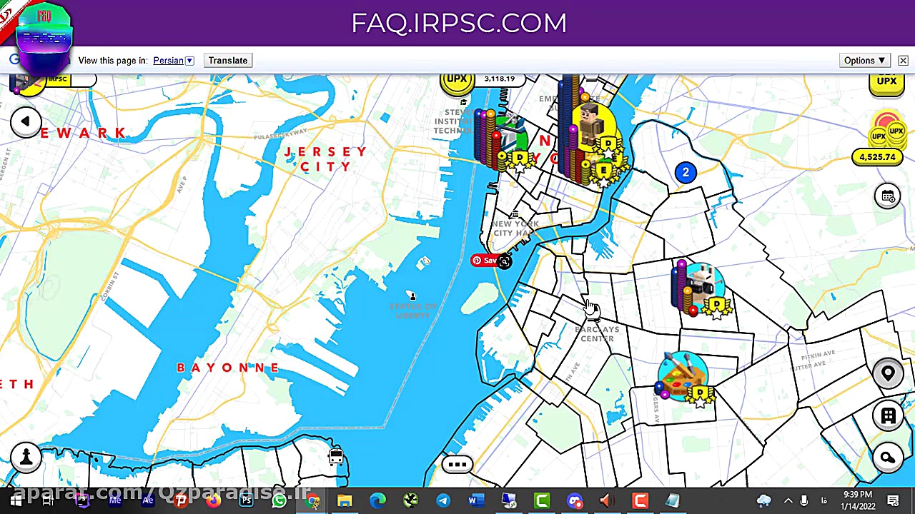Expand the Options dropdown
Screen dimensions: 915x514
865,61
